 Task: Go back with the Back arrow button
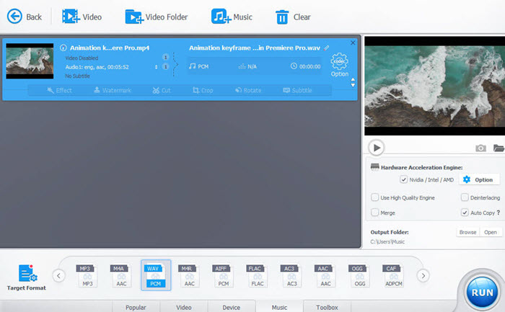click(x=25, y=17)
